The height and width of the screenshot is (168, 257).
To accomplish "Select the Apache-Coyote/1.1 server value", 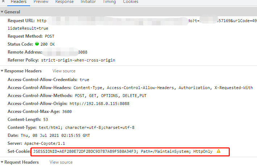I will [45, 144].
